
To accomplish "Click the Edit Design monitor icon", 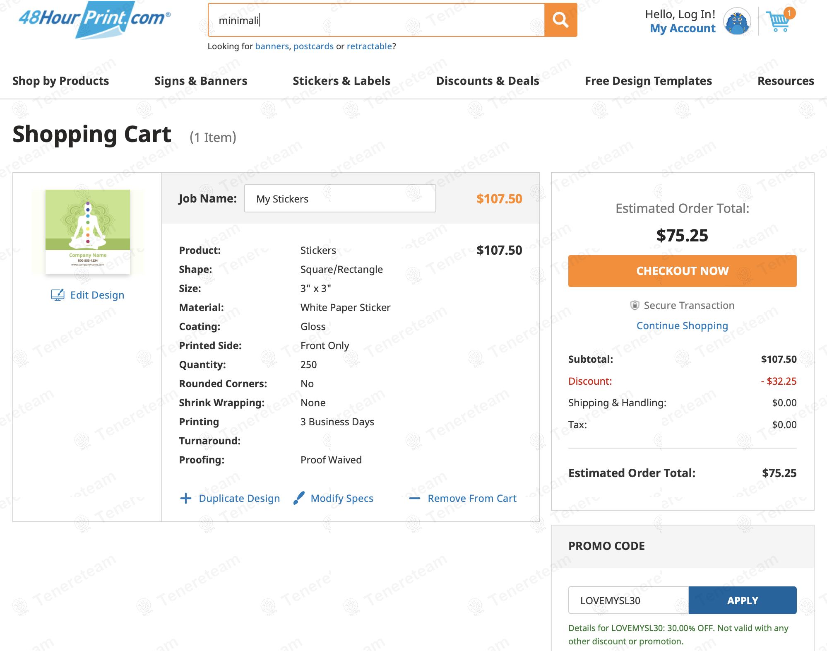I will point(58,295).
